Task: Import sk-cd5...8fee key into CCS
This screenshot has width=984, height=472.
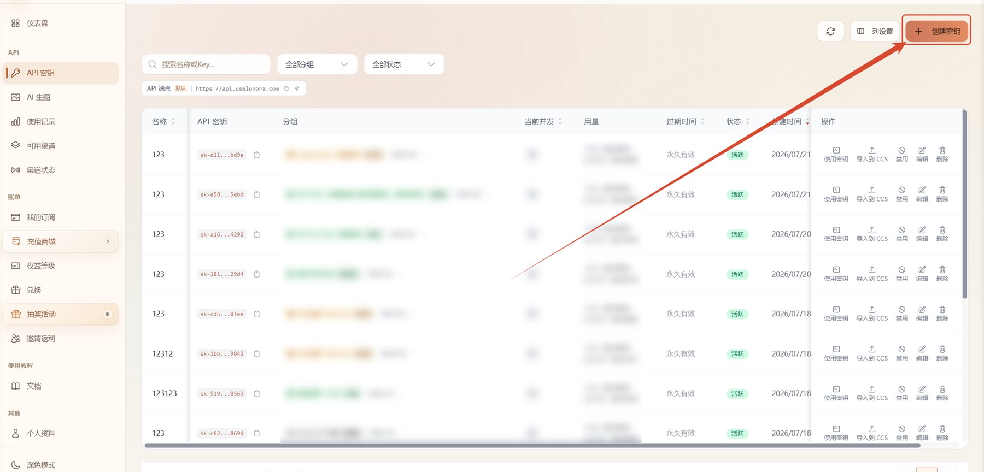Action: [872, 314]
